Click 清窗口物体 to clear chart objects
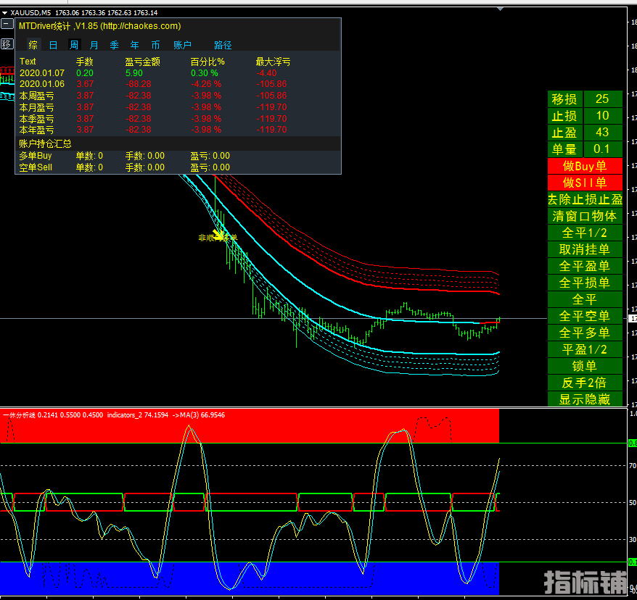The height and width of the screenshot is (600, 637). point(585,216)
